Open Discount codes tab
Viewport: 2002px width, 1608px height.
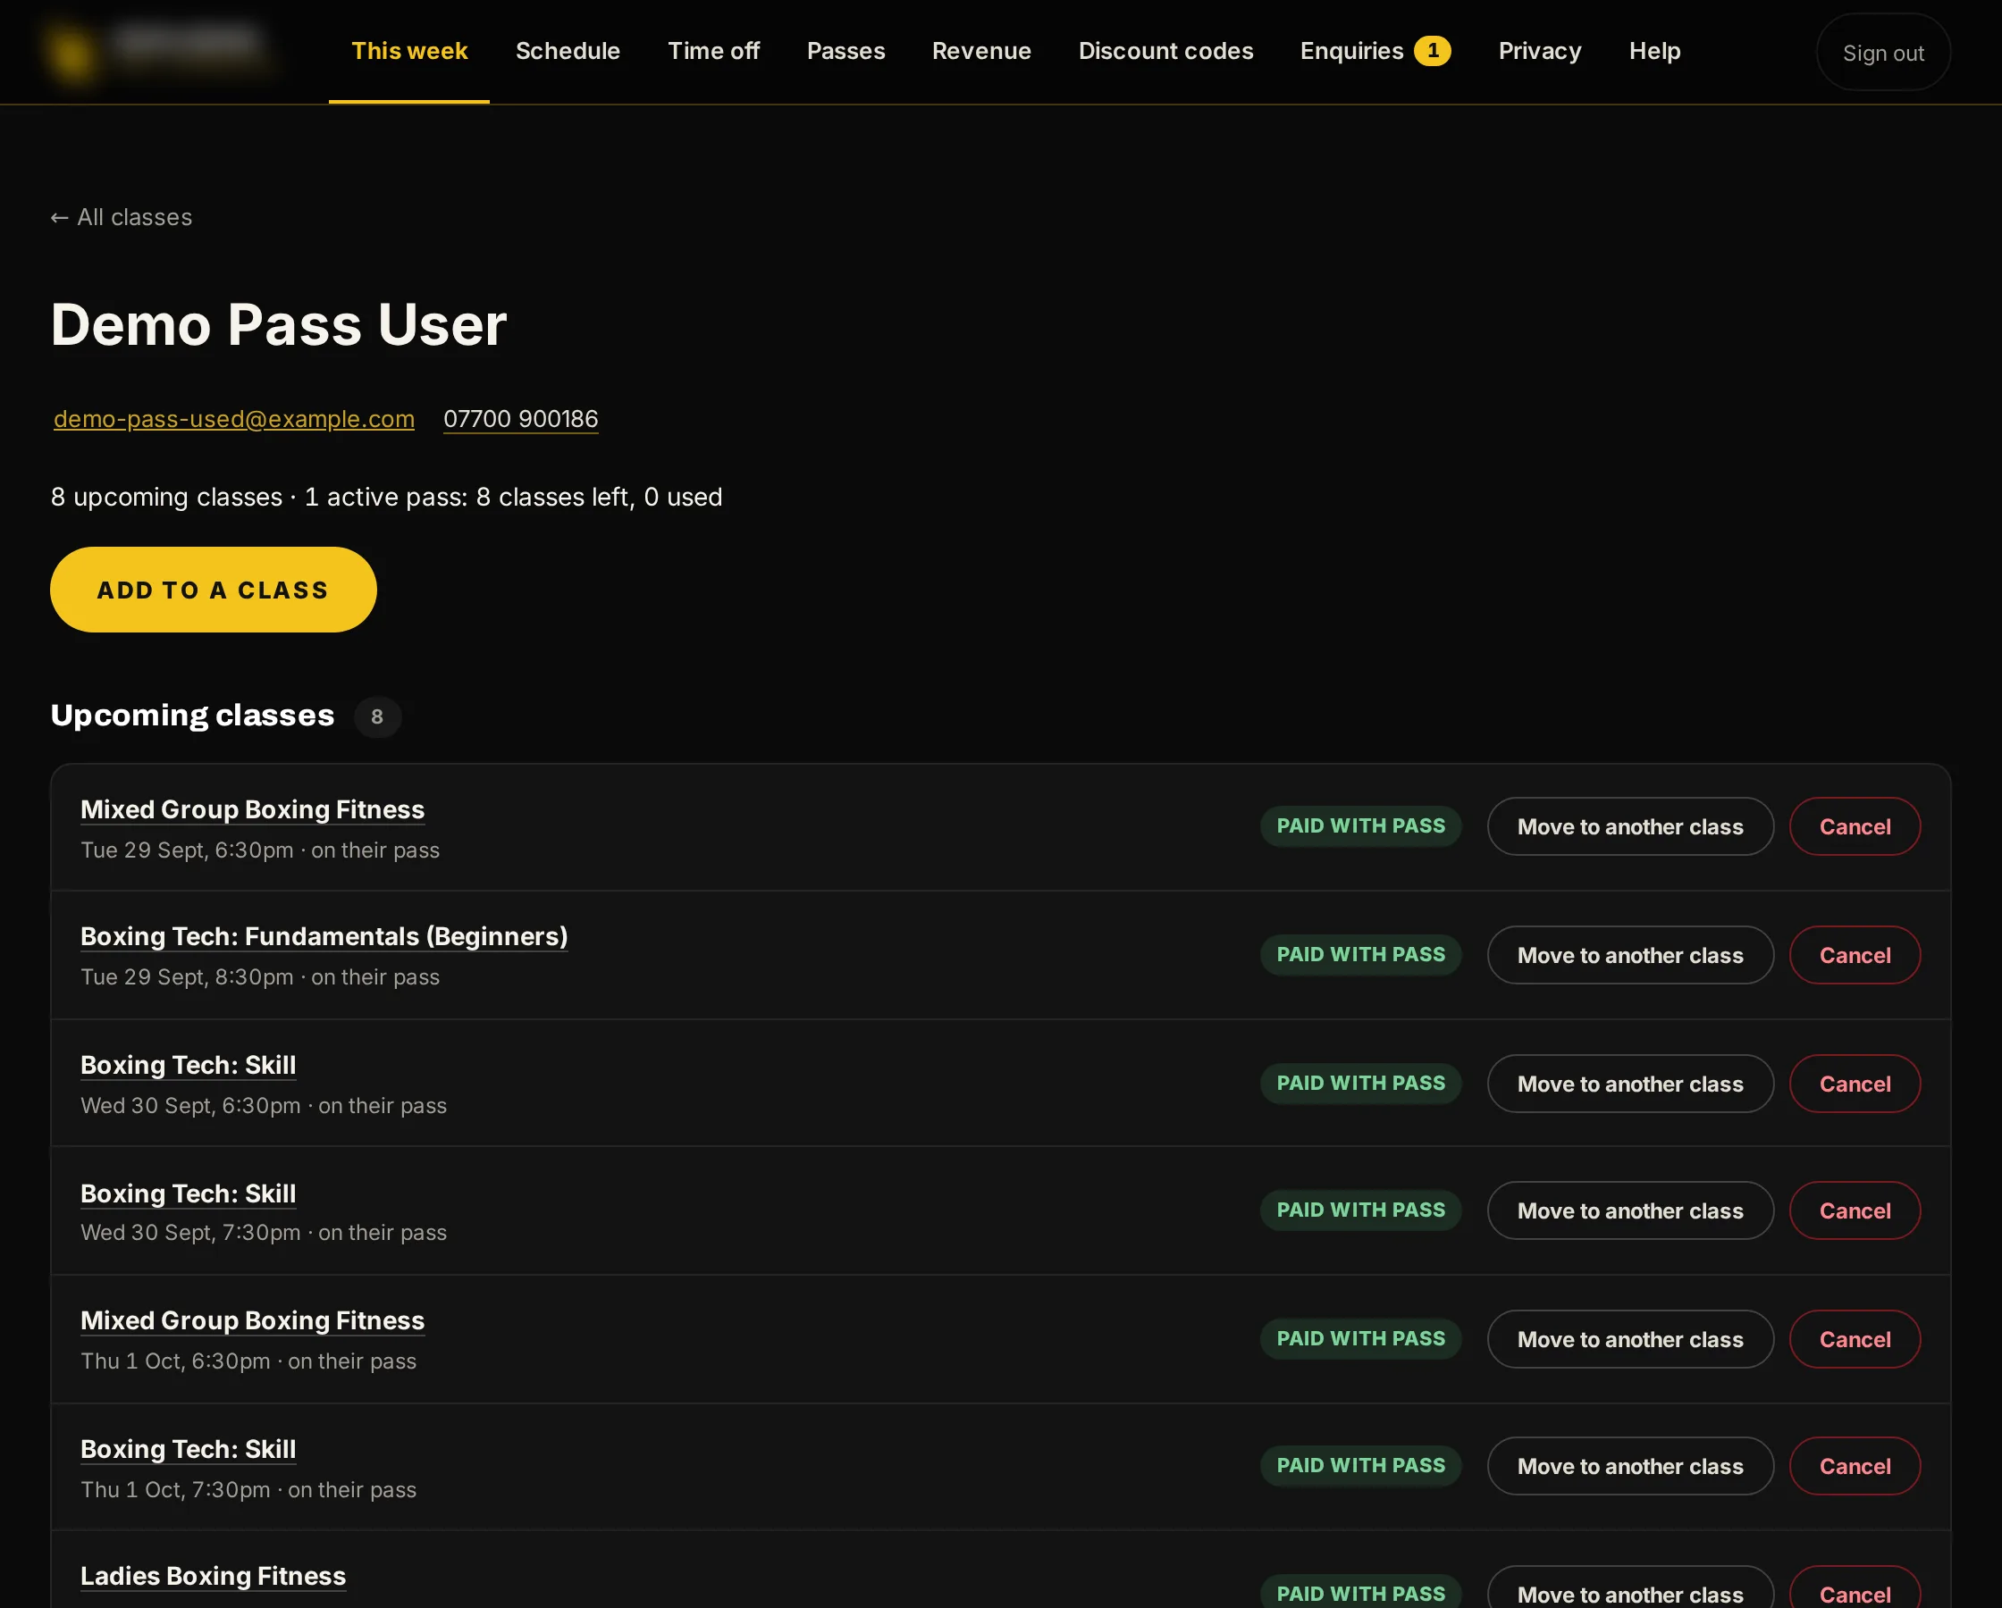1165,51
